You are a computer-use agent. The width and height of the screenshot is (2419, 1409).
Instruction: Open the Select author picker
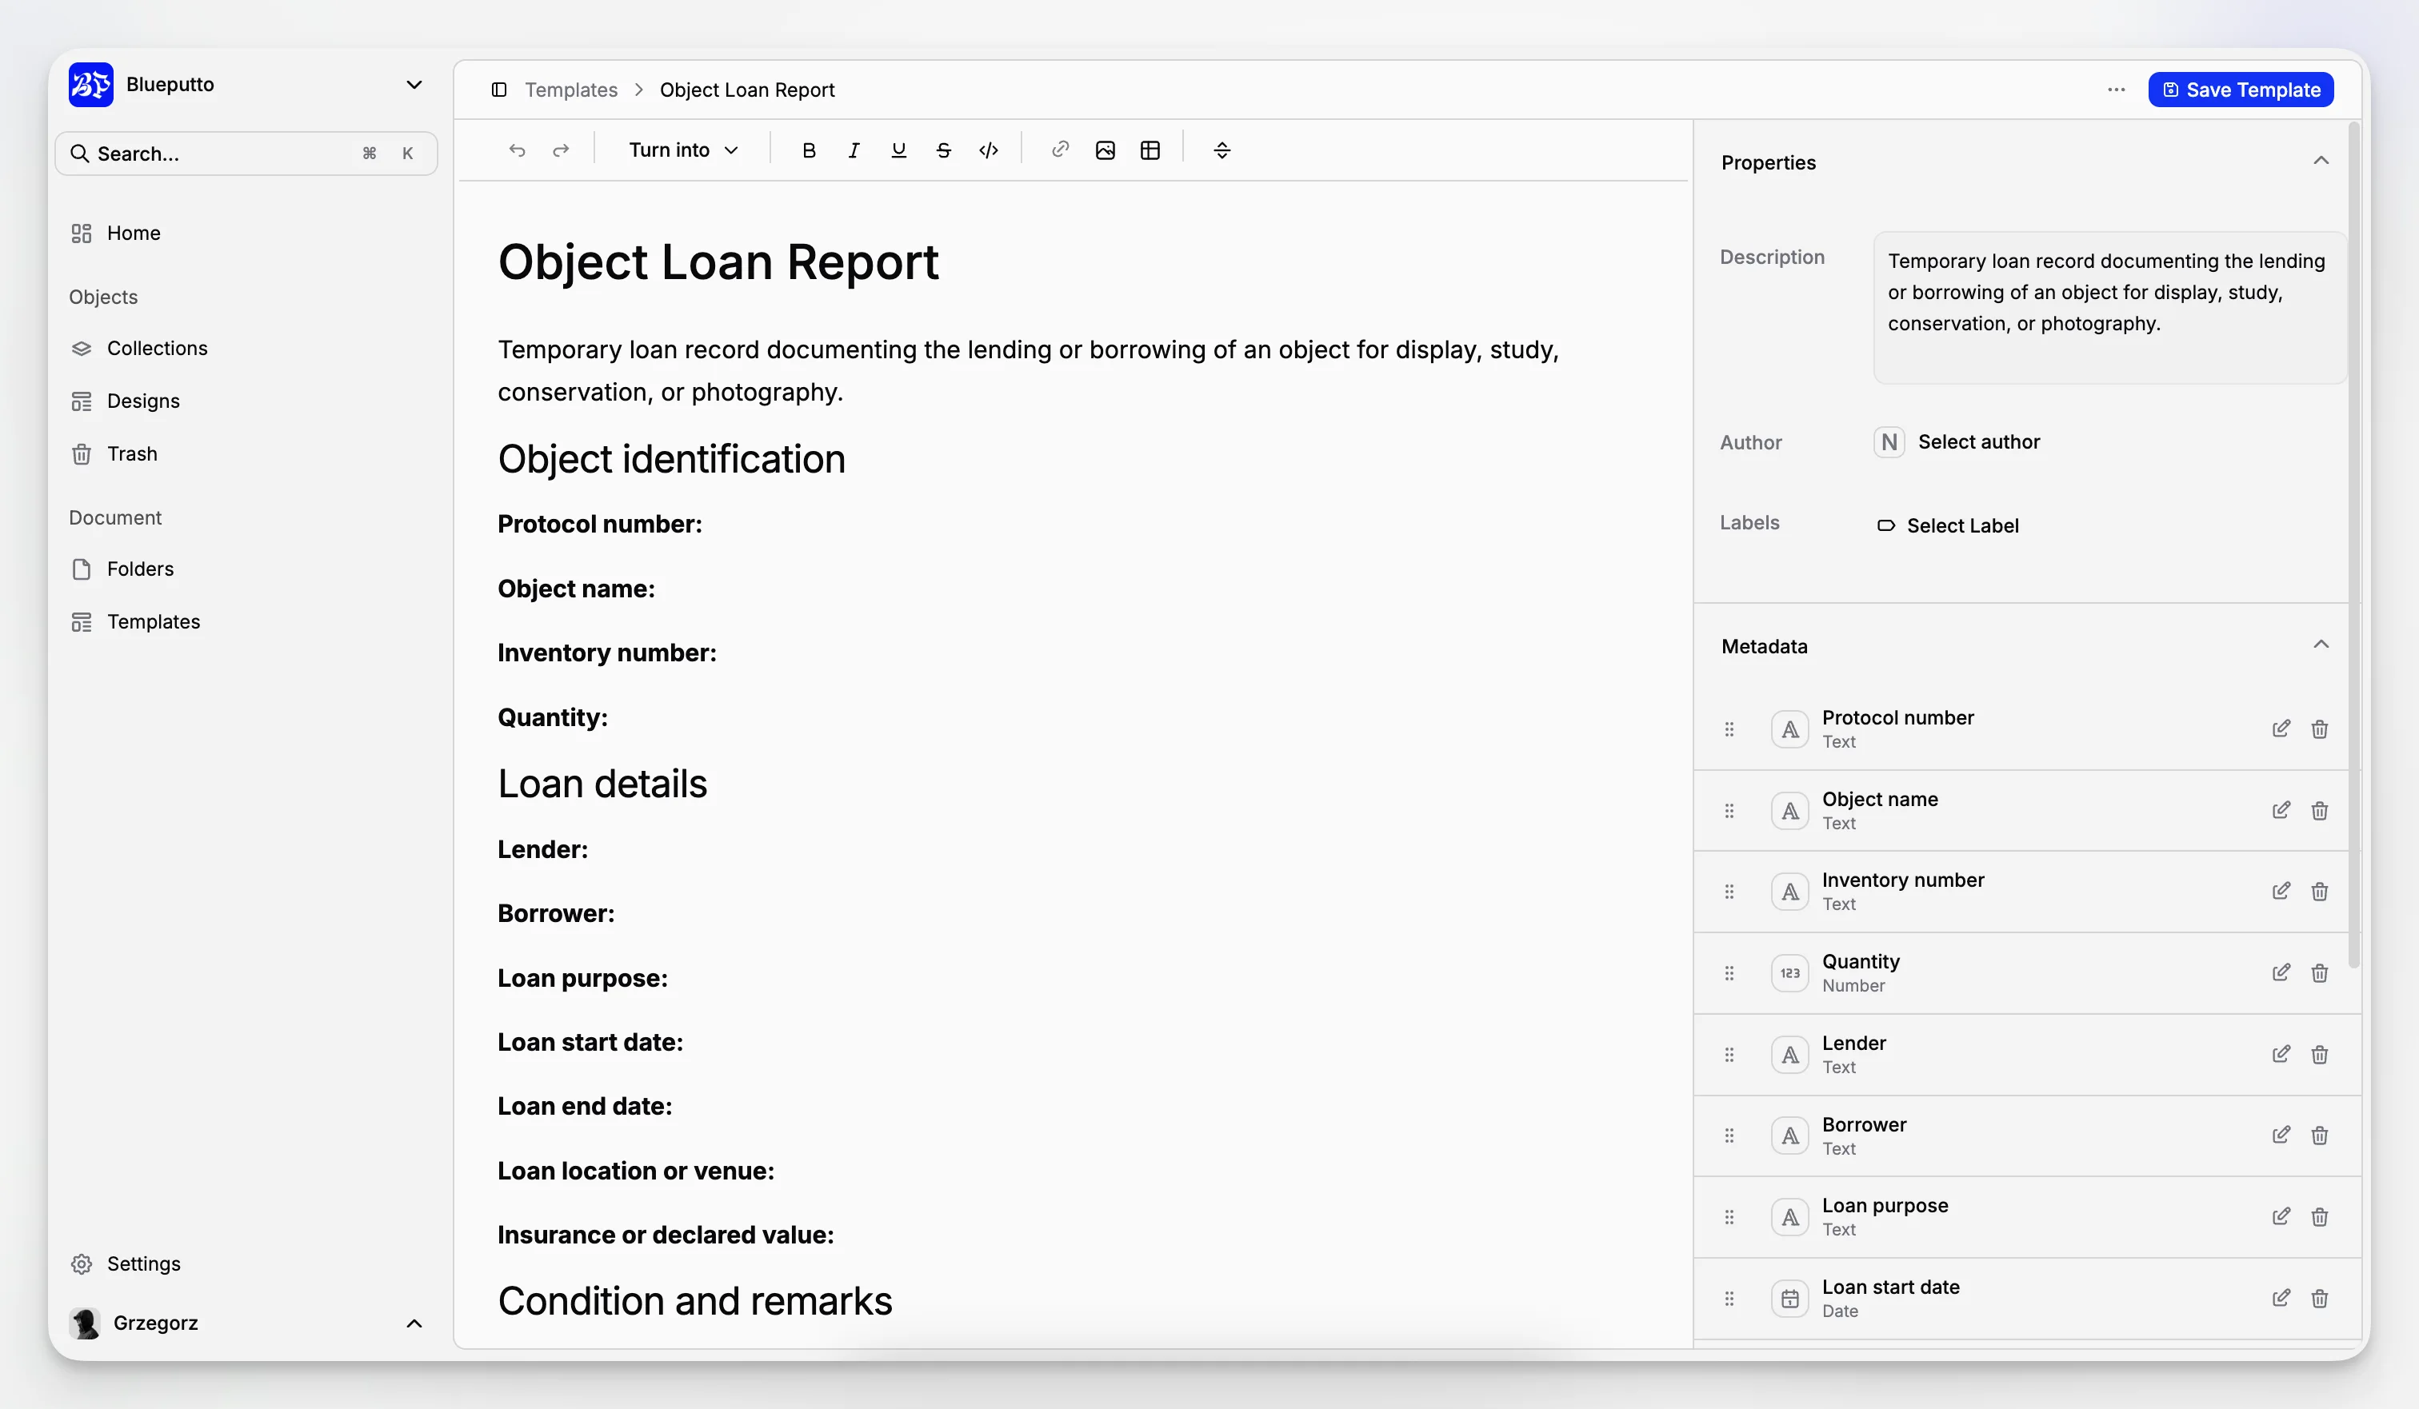click(1957, 441)
